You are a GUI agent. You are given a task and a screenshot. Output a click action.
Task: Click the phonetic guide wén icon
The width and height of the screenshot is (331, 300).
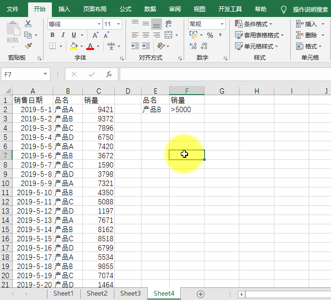pos(111,46)
